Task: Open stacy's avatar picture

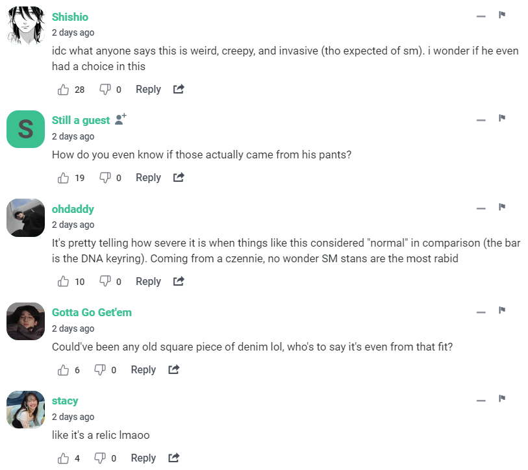Action: (25, 410)
